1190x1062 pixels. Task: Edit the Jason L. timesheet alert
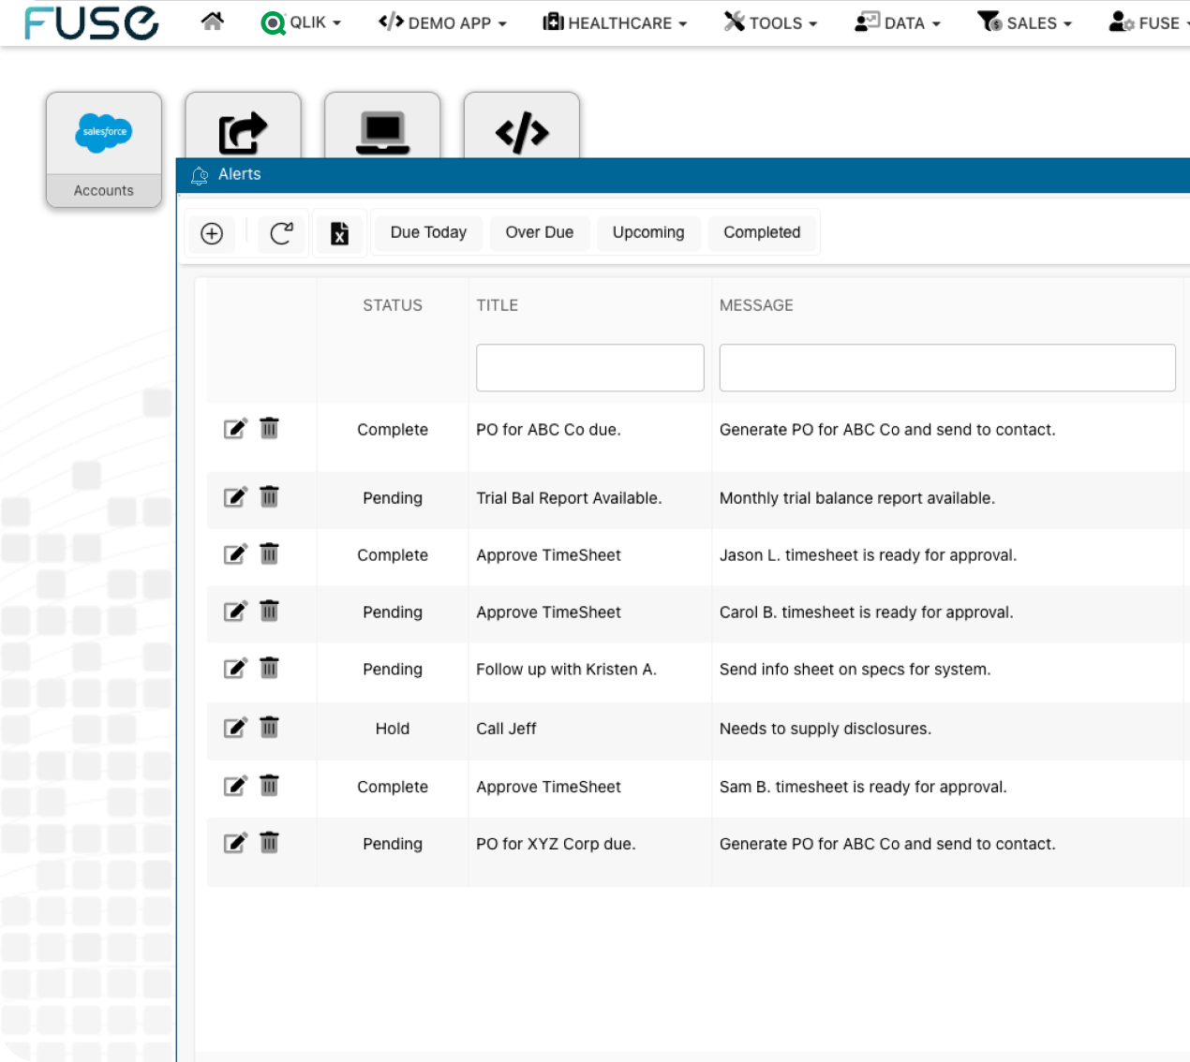click(x=235, y=554)
